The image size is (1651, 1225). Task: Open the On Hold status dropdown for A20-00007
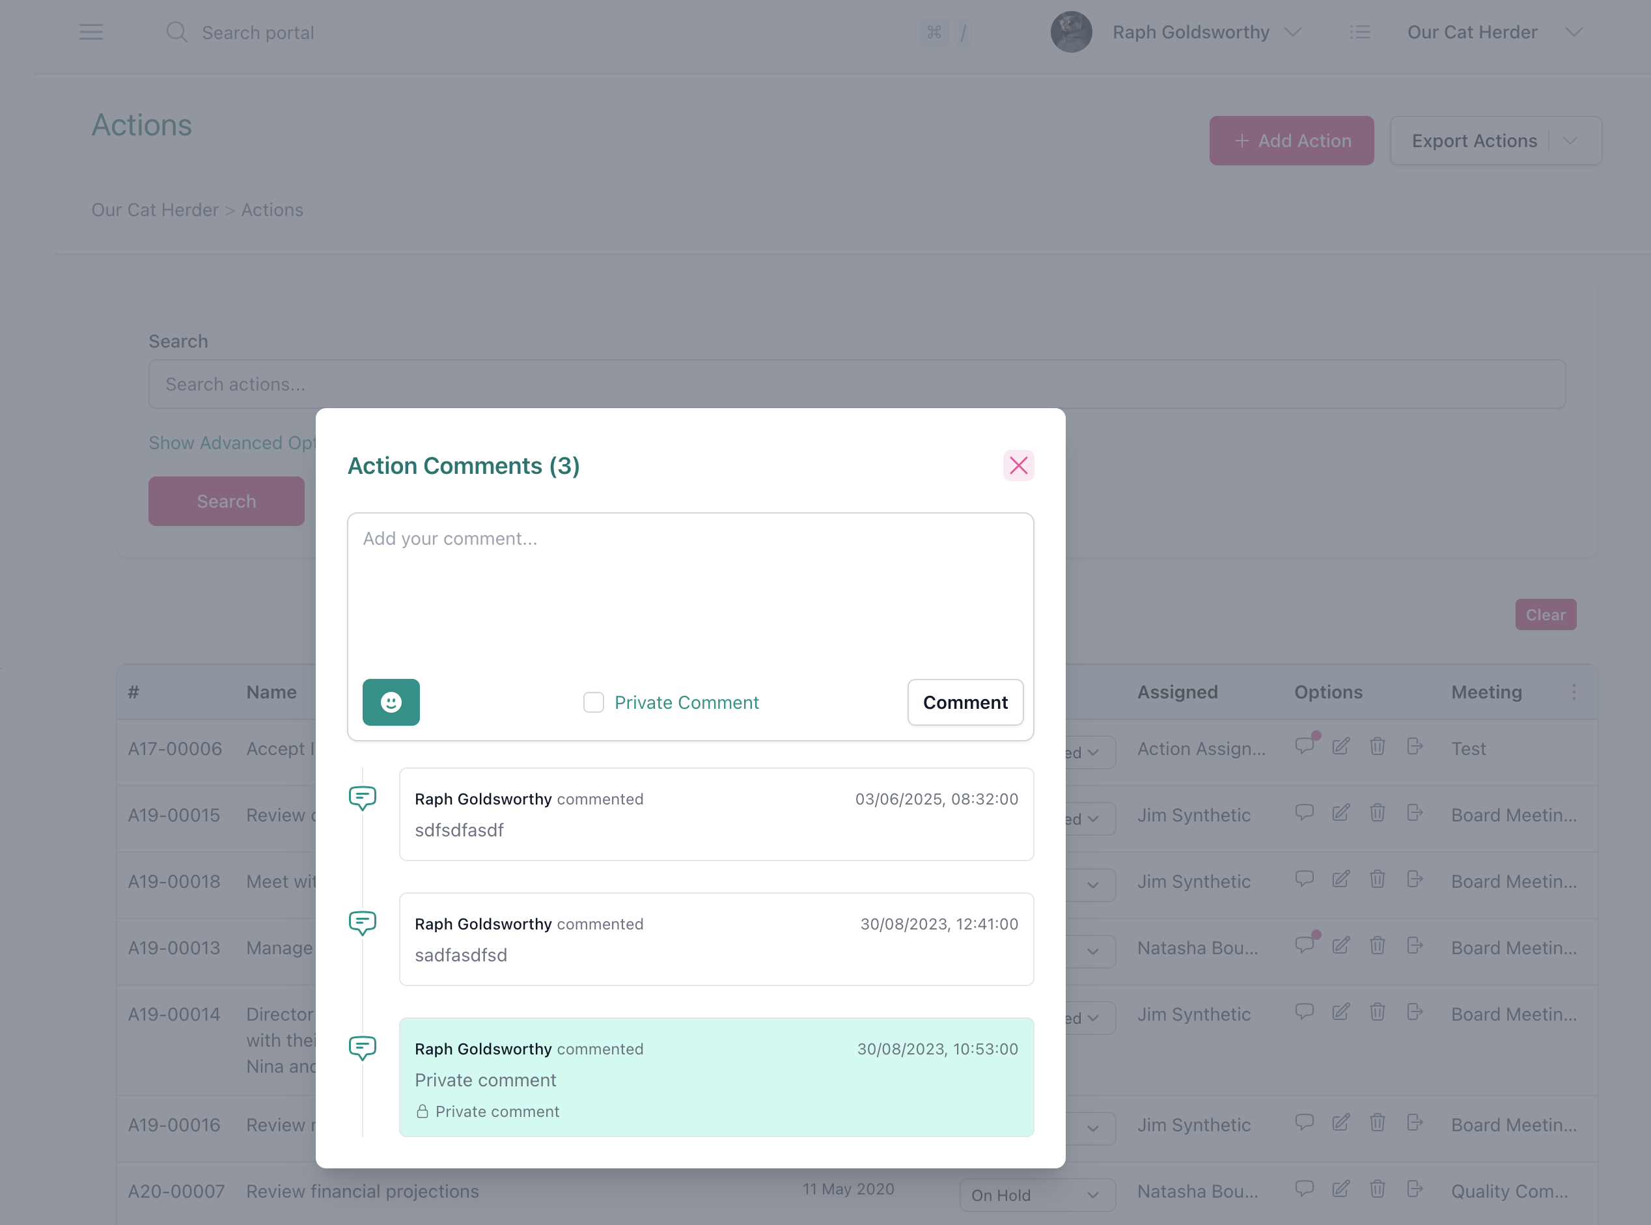pos(1037,1194)
